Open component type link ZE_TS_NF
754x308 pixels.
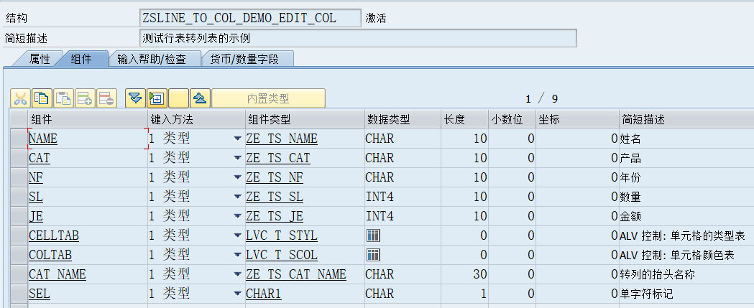click(x=274, y=177)
